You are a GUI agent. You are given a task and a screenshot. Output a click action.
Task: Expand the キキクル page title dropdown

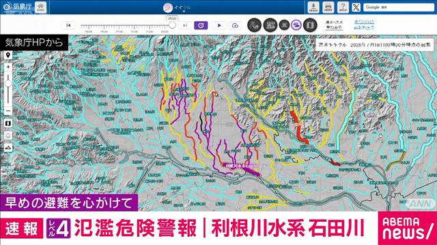point(178,7)
